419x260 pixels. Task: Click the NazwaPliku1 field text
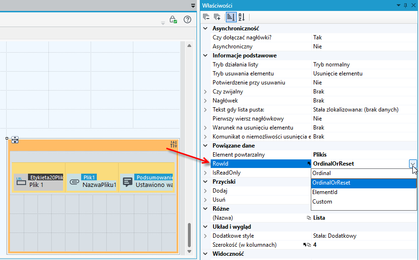point(99,185)
